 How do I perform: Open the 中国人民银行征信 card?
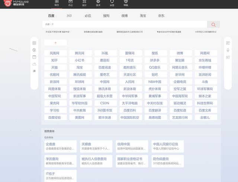[x=168, y=146]
